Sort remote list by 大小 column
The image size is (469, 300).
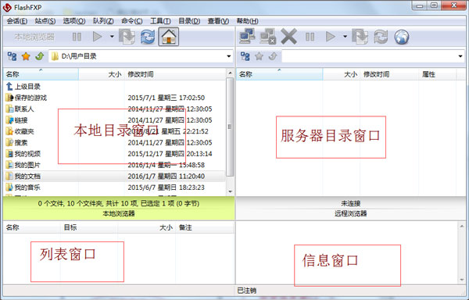click(342, 74)
